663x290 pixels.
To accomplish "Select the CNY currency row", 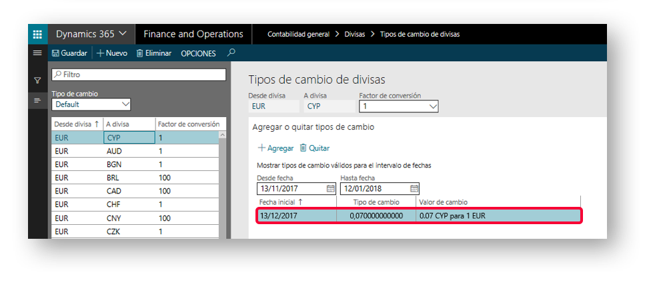I will click(135, 218).
